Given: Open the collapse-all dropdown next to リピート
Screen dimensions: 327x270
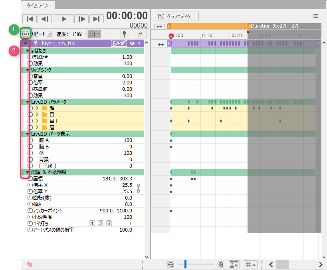Looking at the screenshot, I should tap(26, 34).
